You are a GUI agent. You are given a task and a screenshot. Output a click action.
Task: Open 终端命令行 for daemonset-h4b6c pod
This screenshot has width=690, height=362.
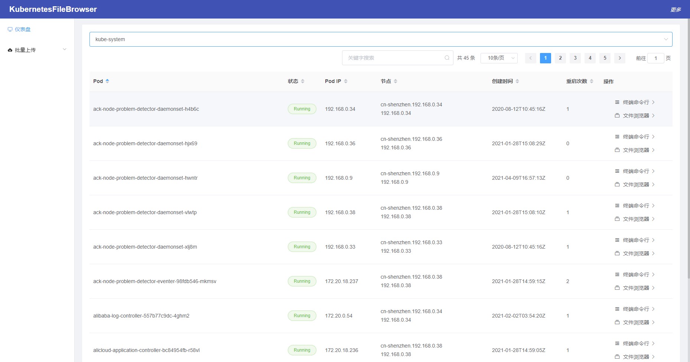coord(635,102)
